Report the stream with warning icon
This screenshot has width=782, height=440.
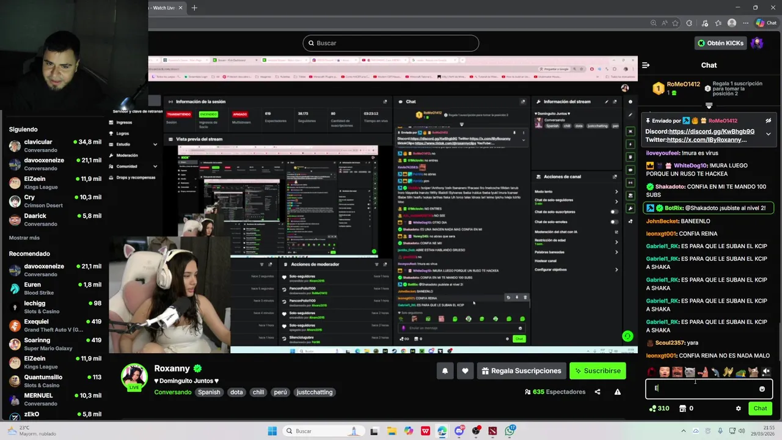[x=618, y=392]
